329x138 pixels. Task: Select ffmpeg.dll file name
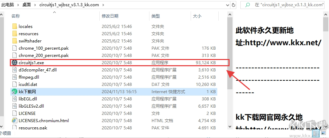29,77
